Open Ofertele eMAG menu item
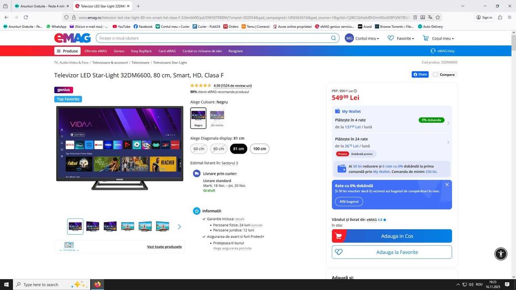The image size is (516, 290). 95,51
